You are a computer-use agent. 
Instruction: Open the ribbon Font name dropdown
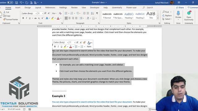pyautogui.click(x=36, y=13)
